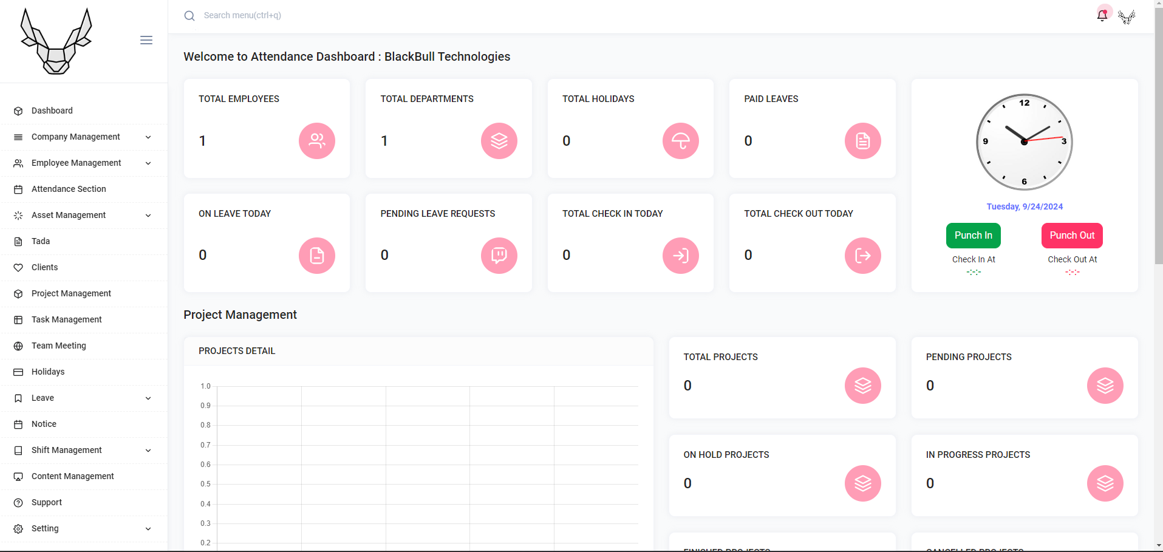Toggle the hamburger sidebar menu icon
1163x552 pixels.
[x=146, y=40]
